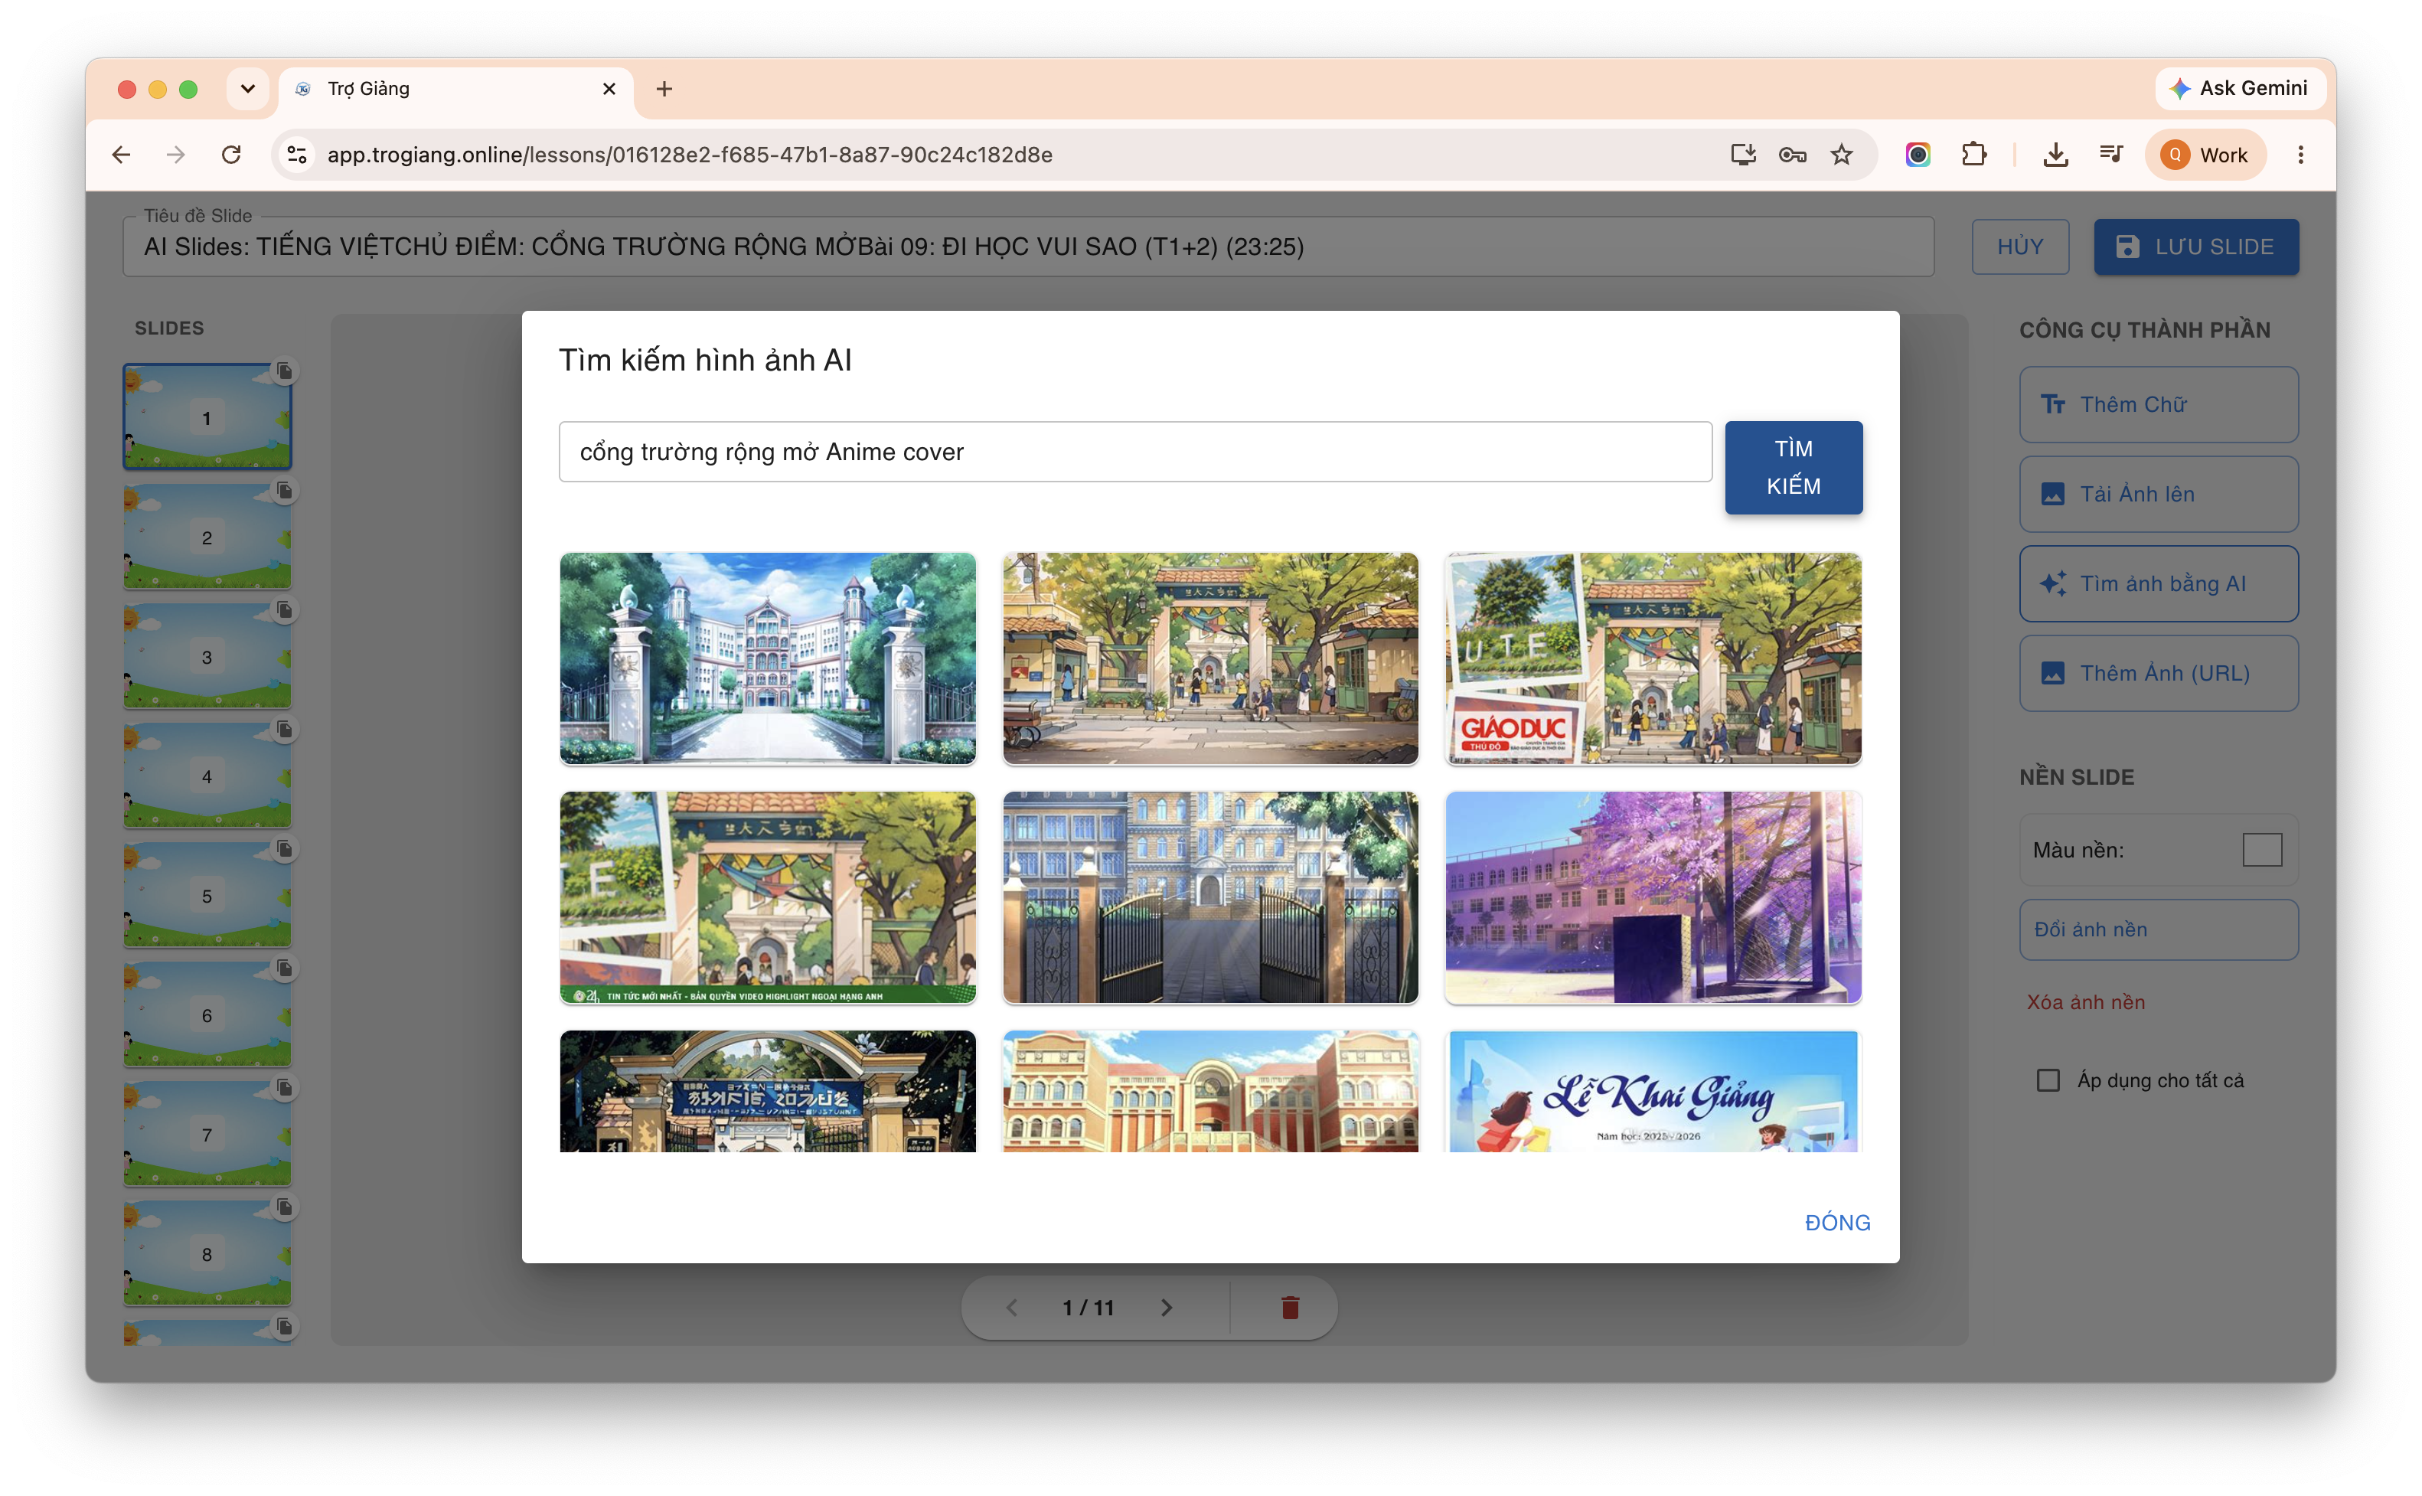Image resolution: width=2422 pixels, height=1496 pixels.
Task: Click the duplicate icon on slide 2
Action: (x=284, y=491)
